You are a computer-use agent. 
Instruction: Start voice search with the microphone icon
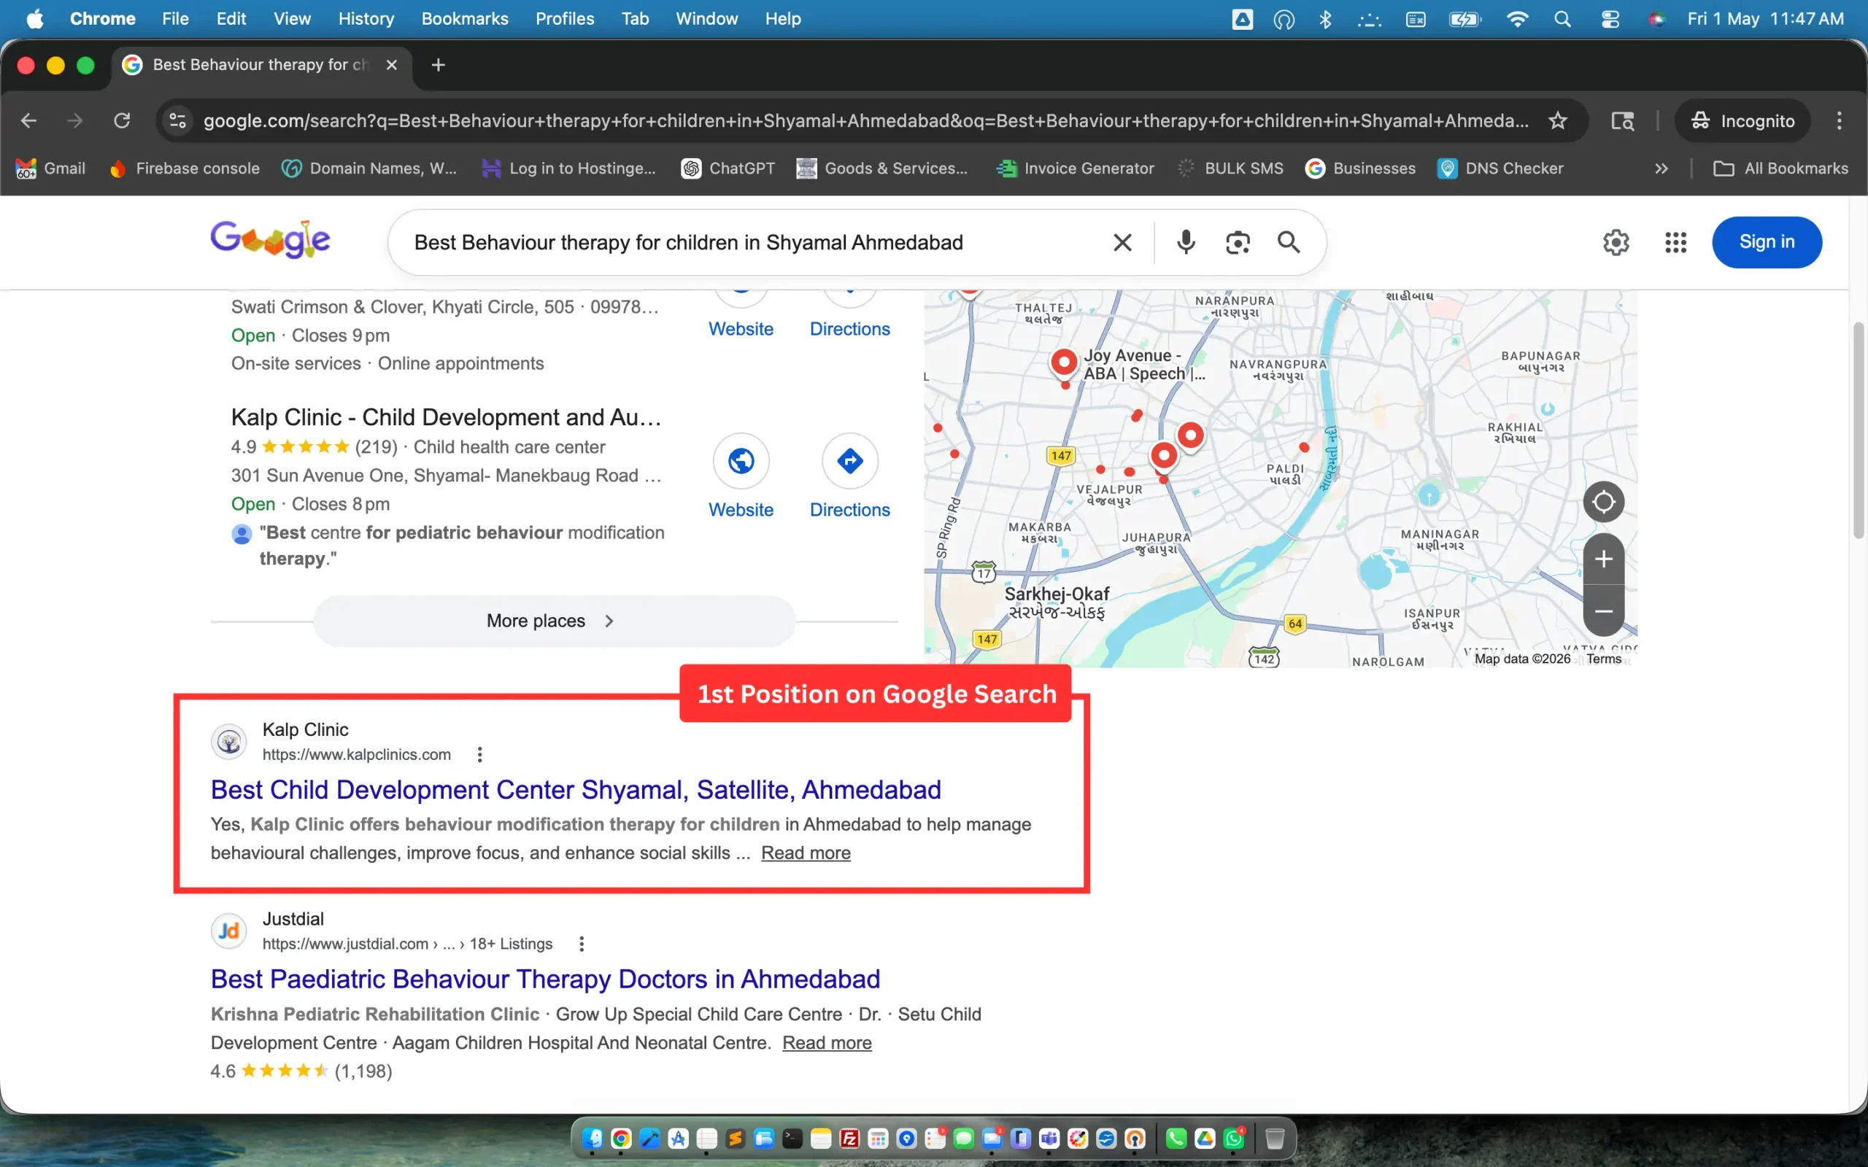1186,242
